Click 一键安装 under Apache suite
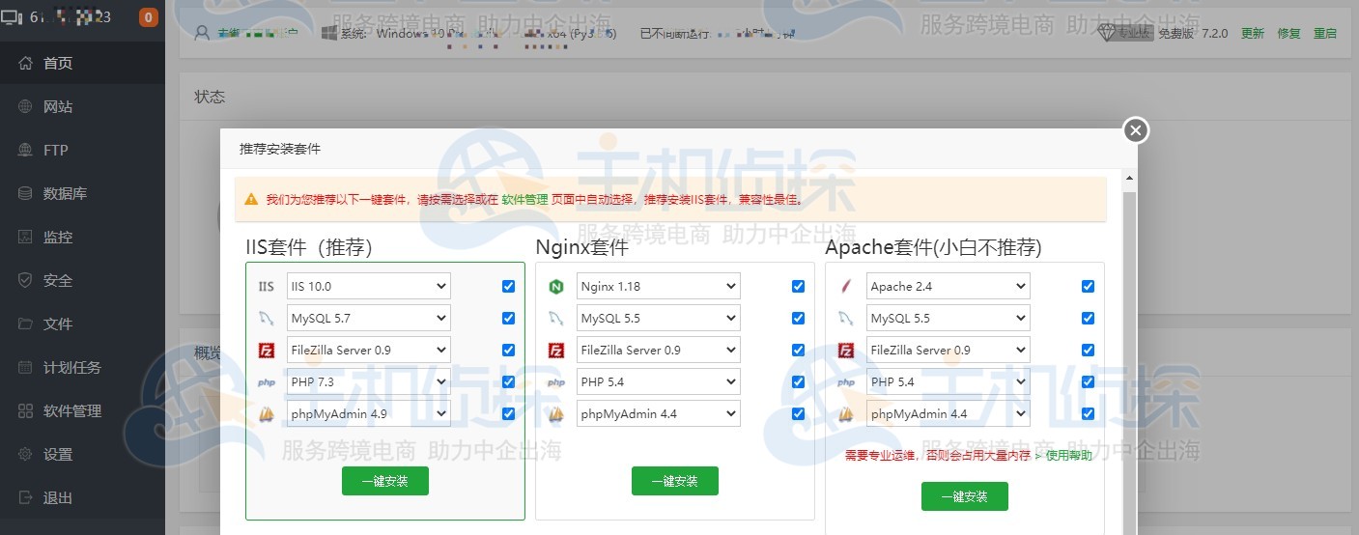This screenshot has width=1359, height=535. [x=965, y=496]
